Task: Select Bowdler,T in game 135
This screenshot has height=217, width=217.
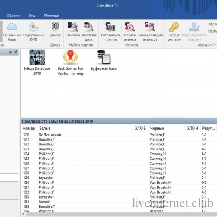Action: pos(47,207)
